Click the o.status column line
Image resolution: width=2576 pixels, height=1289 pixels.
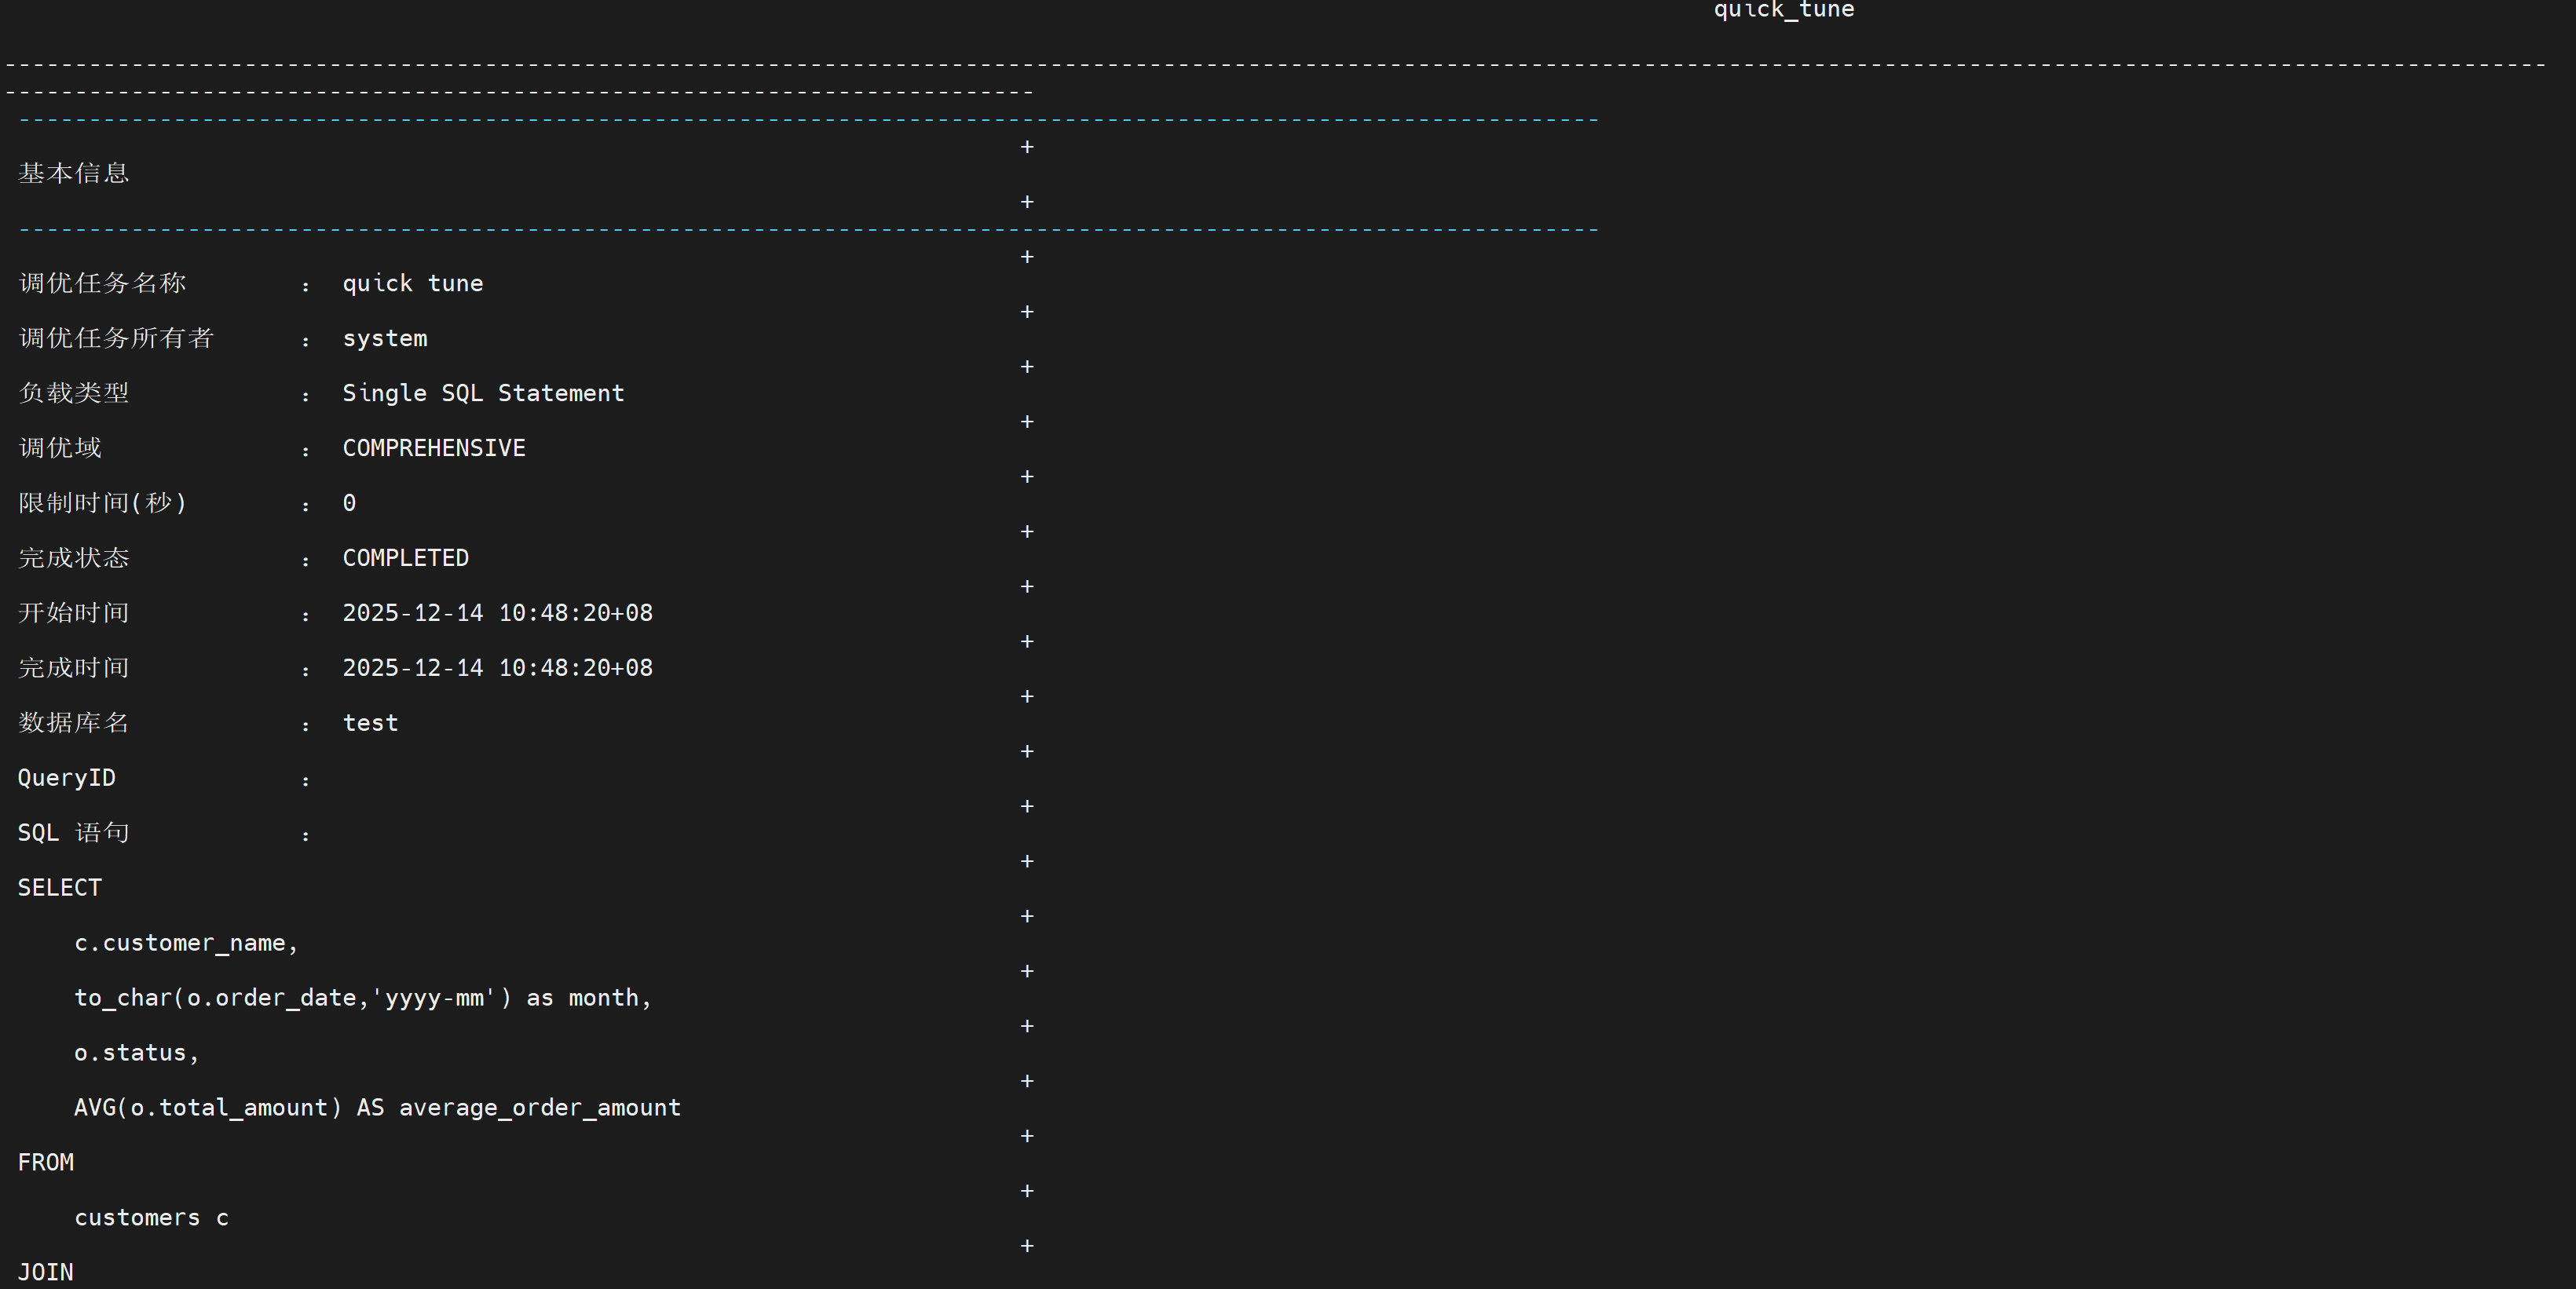(136, 1053)
